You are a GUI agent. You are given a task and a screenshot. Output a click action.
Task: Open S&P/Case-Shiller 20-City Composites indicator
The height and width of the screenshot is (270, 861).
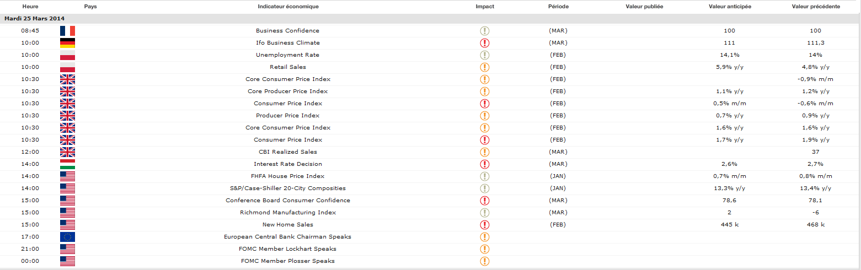pos(287,188)
